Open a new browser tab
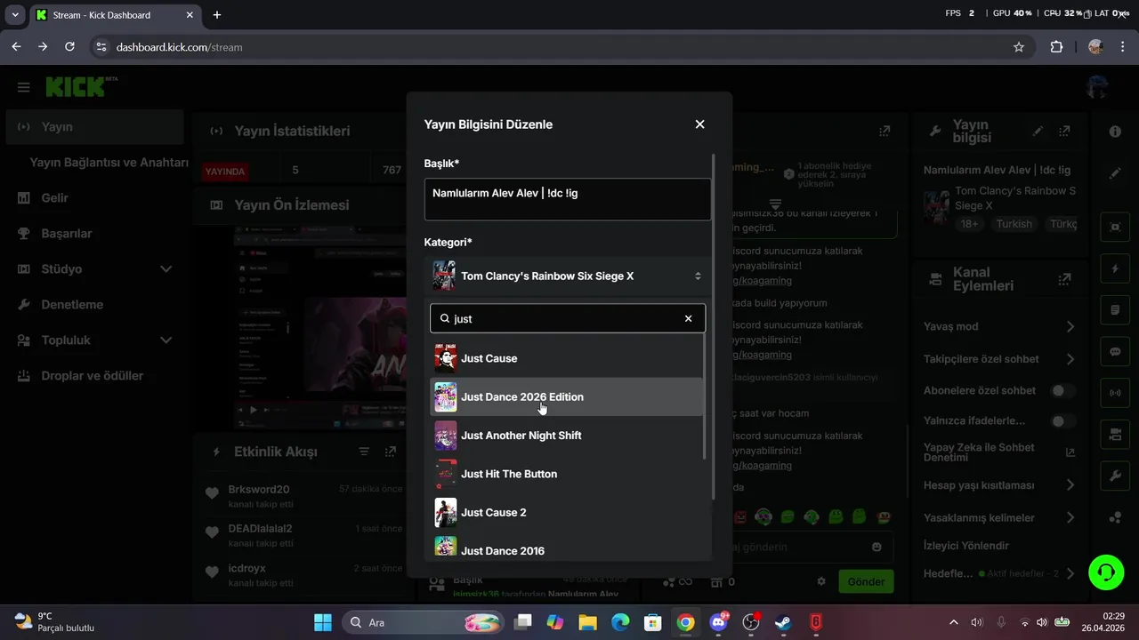The height and width of the screenshot is (640, 1139). pyautogui.click(x=217, y=15)
